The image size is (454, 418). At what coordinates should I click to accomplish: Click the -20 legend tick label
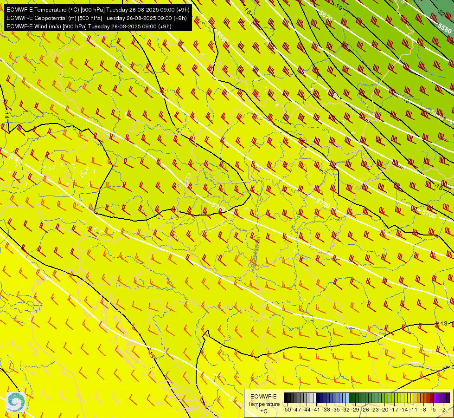click(385, 410)
